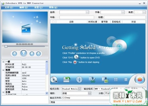Select the 视频编编码器 wmv2 value

(34, 73)
